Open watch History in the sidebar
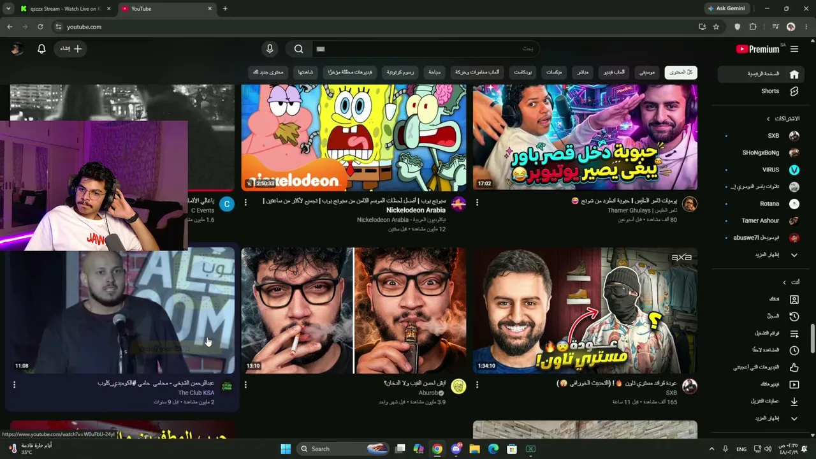This screenshot has height=459, width=816. (760, 316)
